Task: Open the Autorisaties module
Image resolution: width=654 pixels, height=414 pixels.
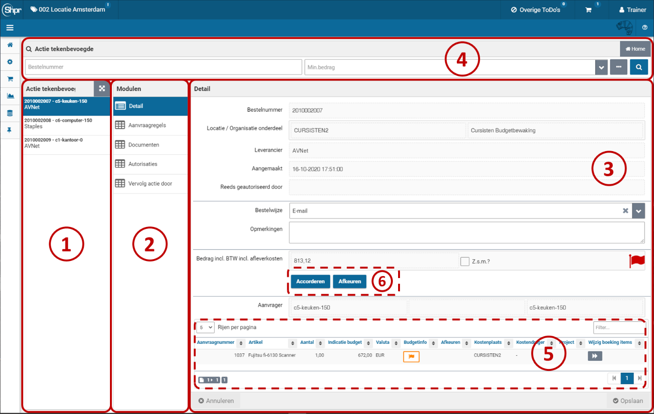Action: coord(143,164)
